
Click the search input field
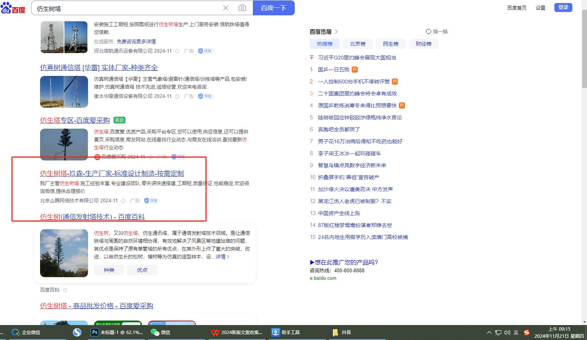pyautogui.click(x=127, y=8)
